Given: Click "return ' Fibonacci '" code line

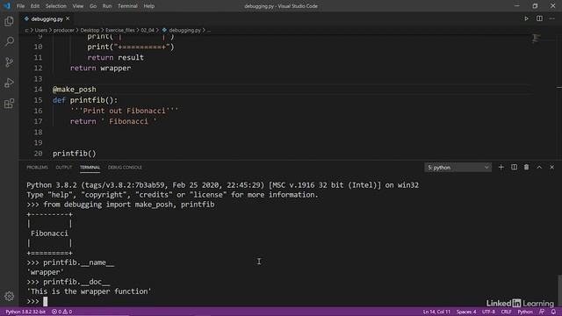Looking at the screenshot, I should 113,121.
